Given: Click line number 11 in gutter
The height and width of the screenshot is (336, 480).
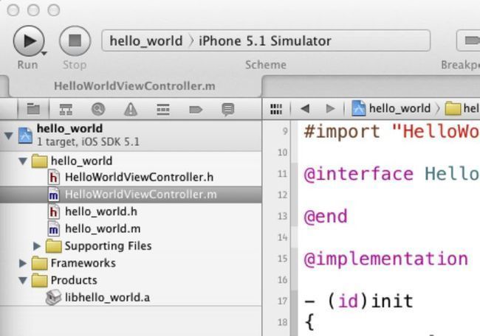Looking at the screenshot, I should 282,174.
